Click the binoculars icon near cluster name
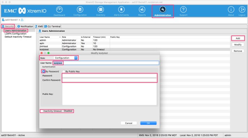Viewport: 248px width, 138px height. 22,20
